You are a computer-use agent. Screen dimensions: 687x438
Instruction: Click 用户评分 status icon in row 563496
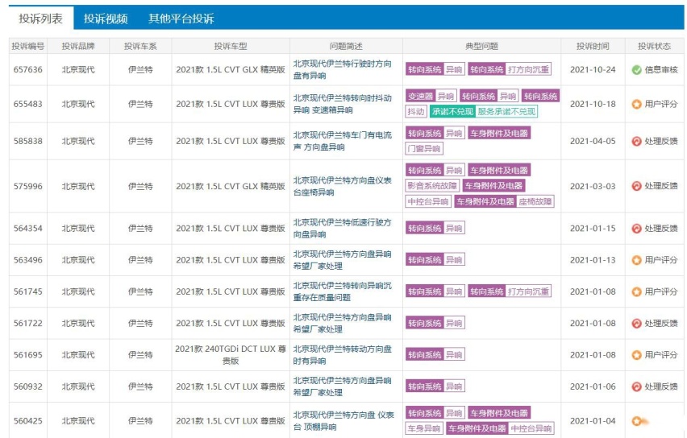[637, 260]
